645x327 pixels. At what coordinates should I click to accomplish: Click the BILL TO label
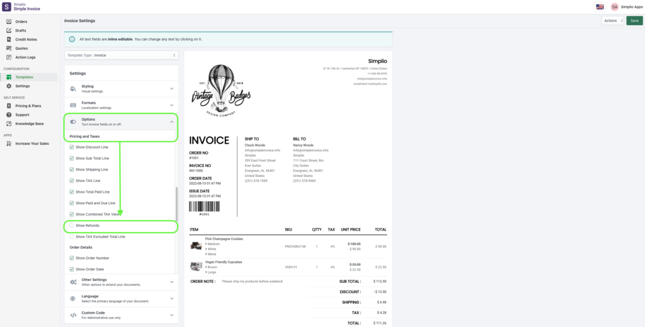point(299,139)
